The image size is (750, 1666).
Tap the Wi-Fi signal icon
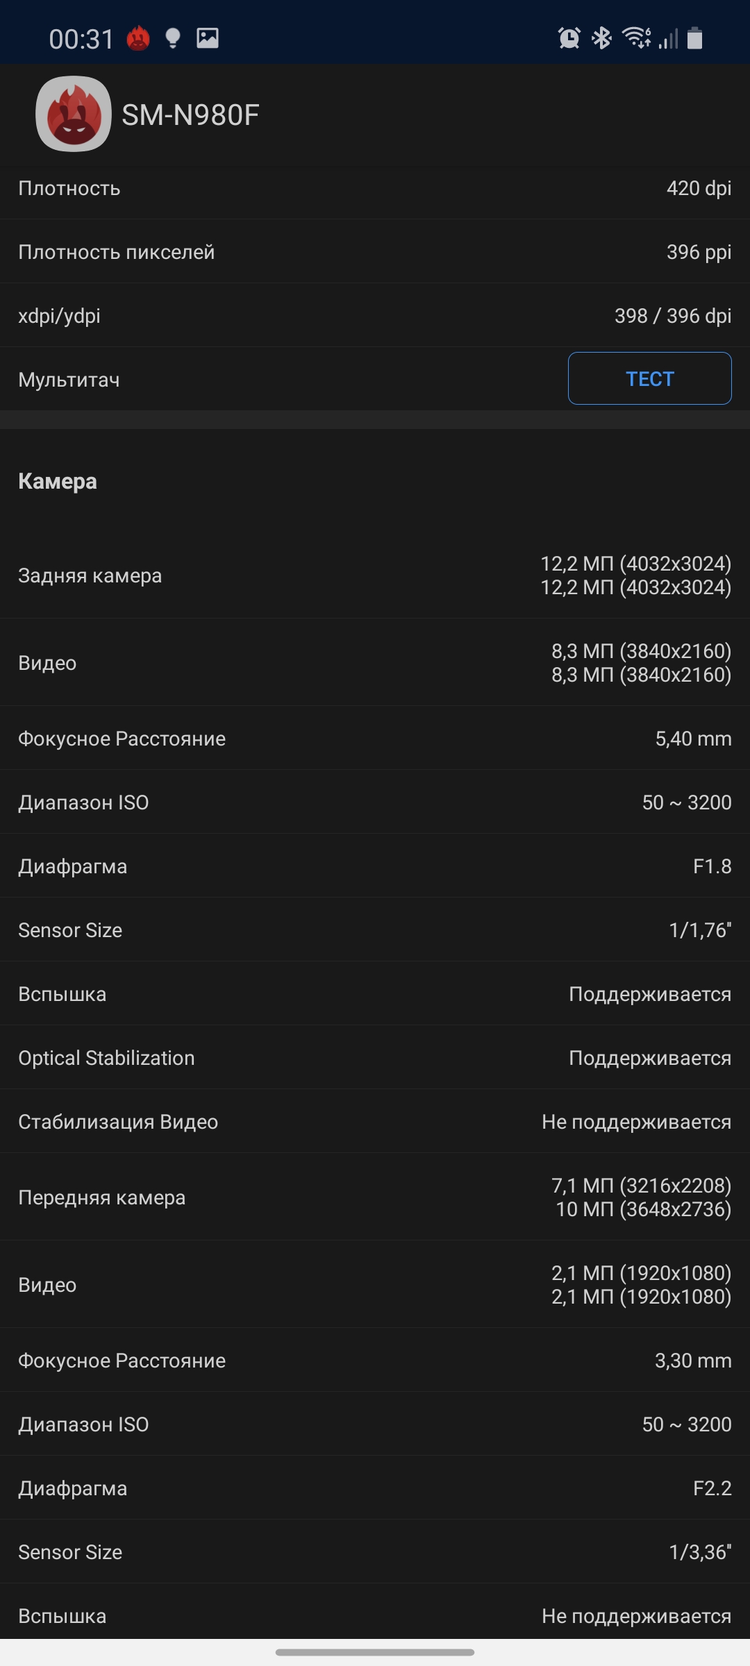click(x=635, y=37)
